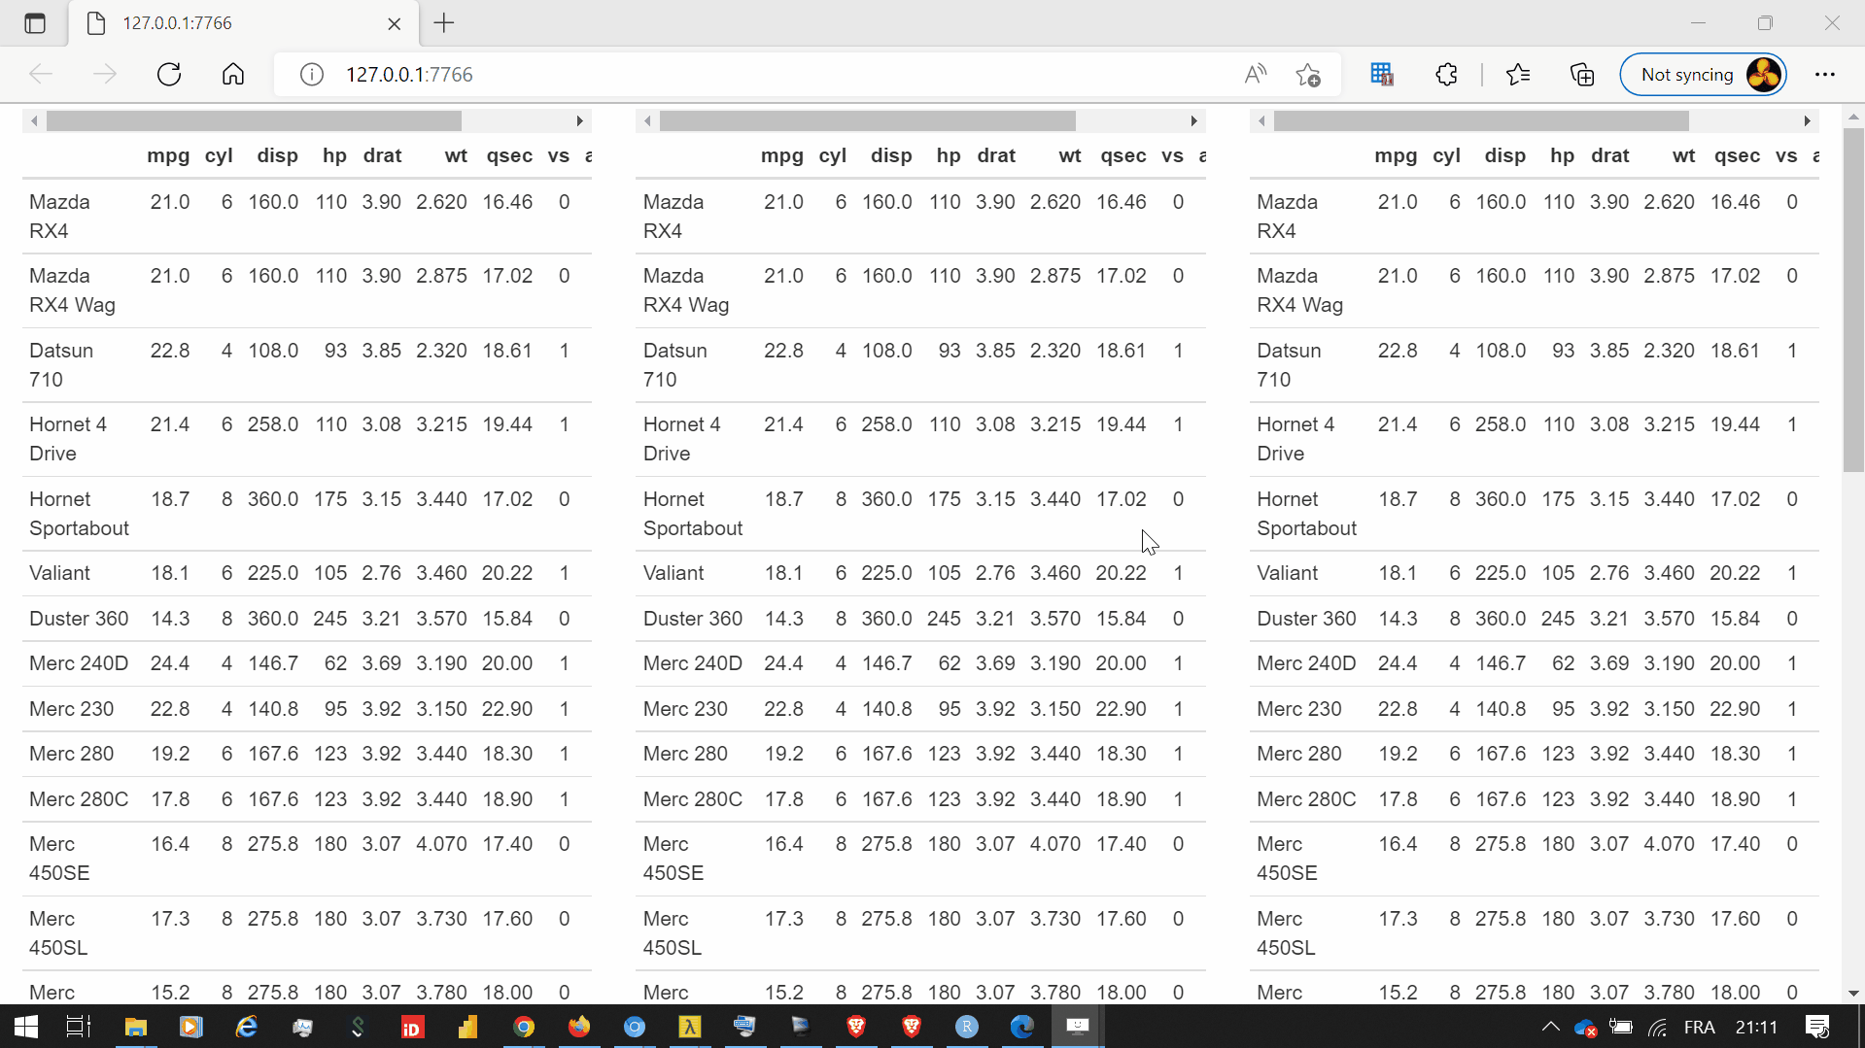
Task: Click the Not syncing profile button
Action: (1703, 75)
